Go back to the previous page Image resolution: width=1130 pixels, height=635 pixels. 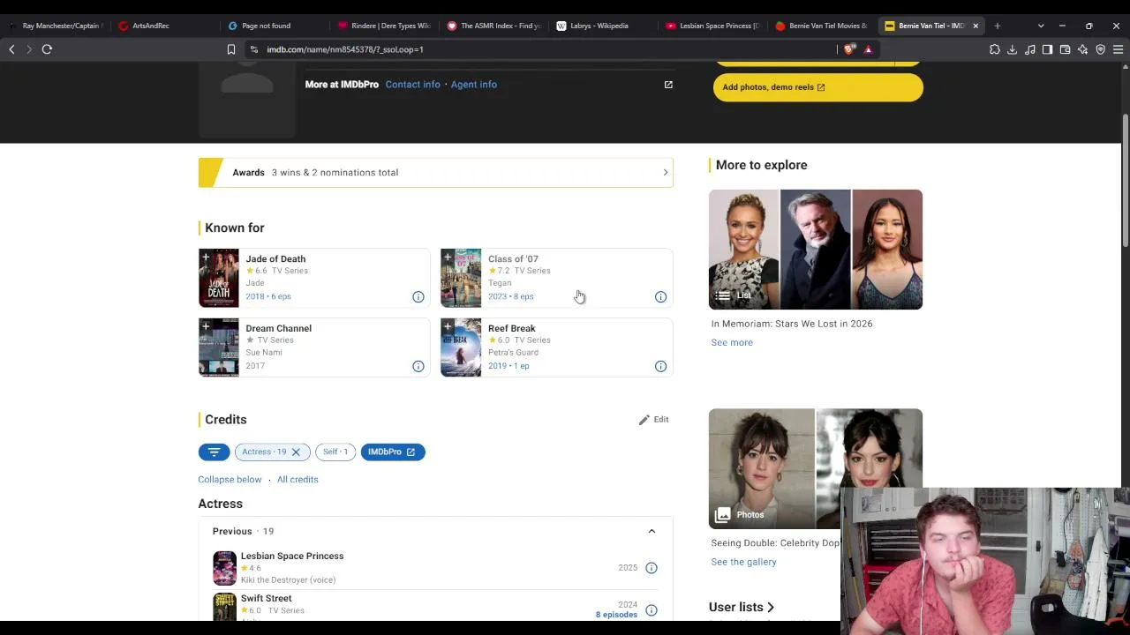tap(11, 49)
